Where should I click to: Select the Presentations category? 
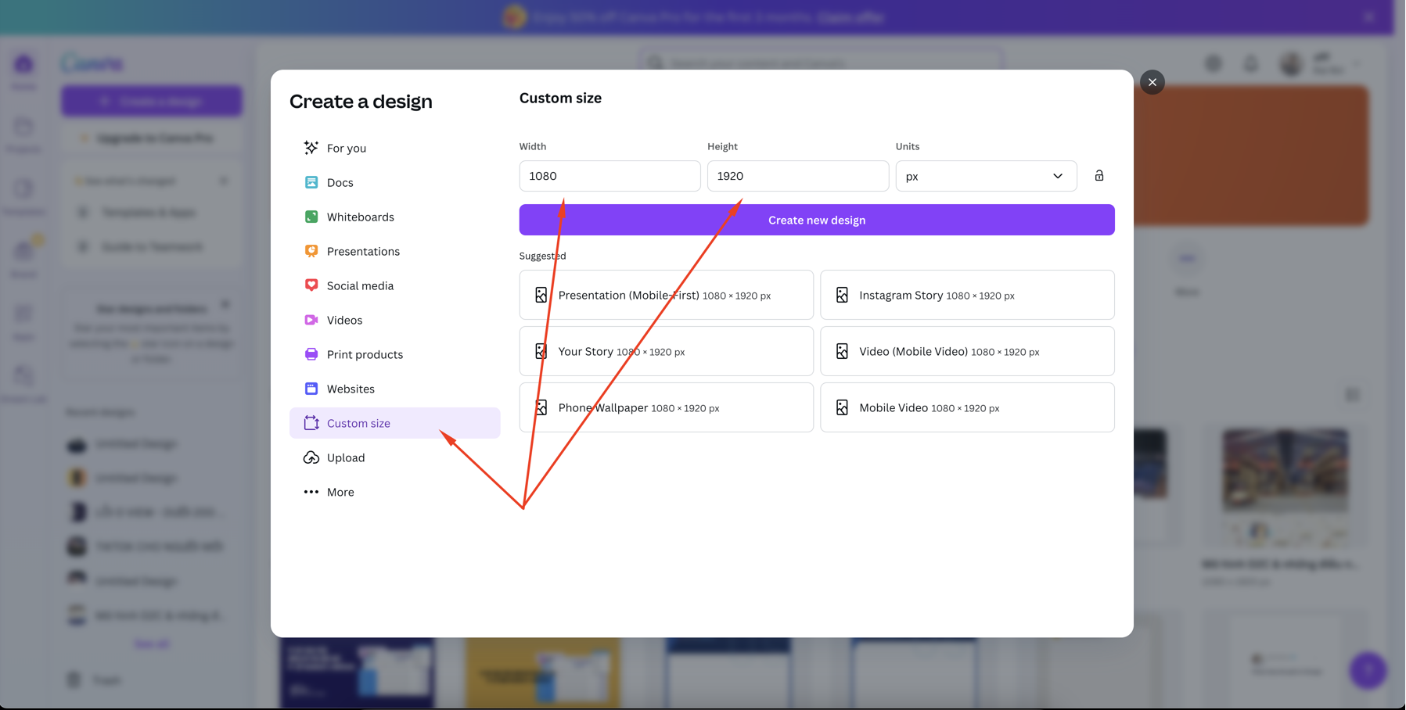(394, 251)
